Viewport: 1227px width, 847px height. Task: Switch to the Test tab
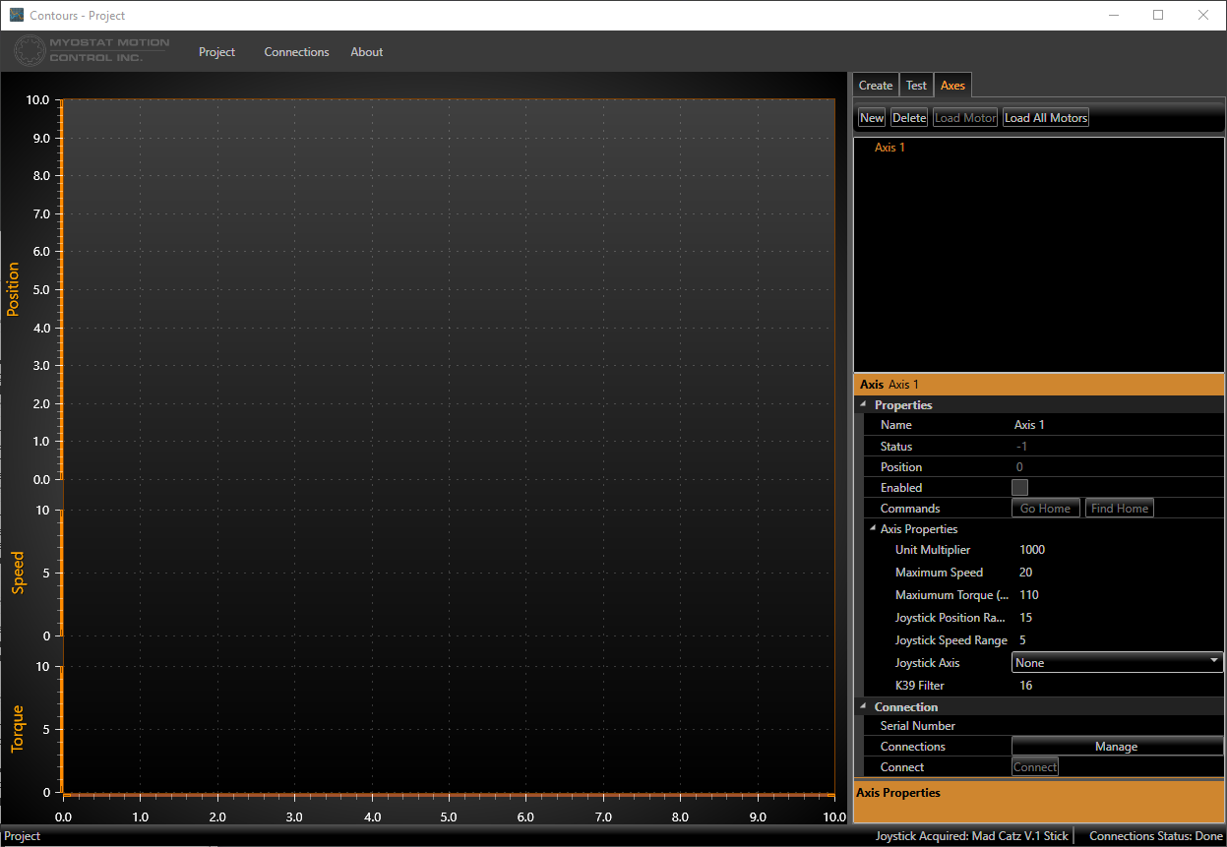[x=916, y=86]
